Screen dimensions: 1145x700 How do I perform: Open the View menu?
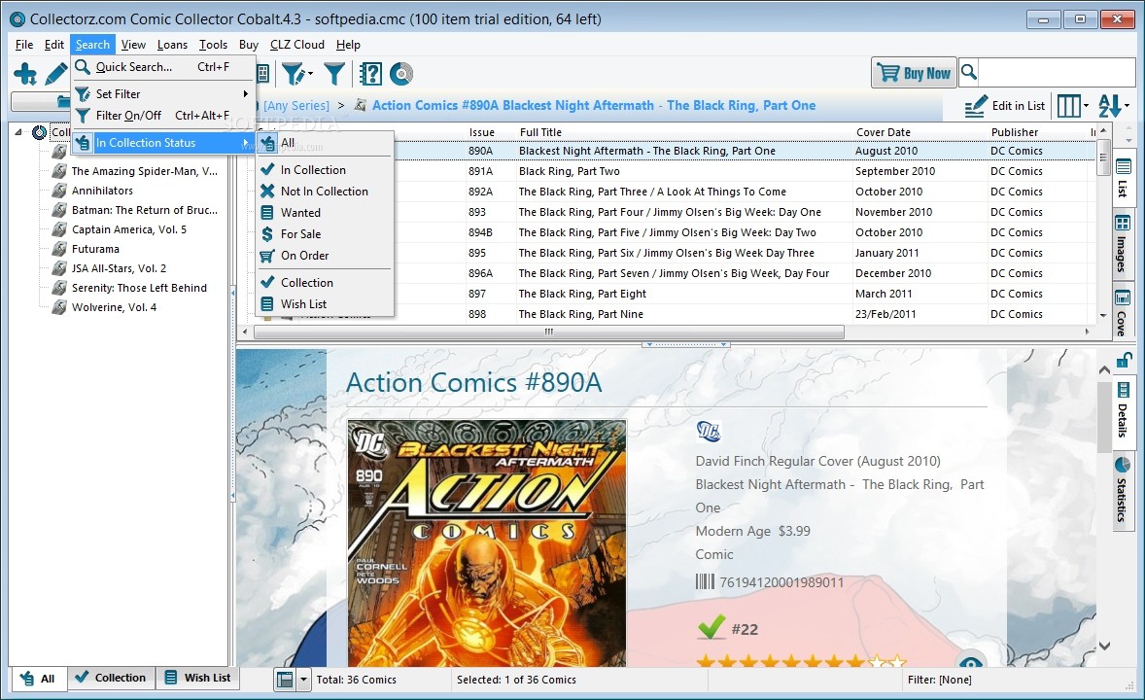point(133,45)
